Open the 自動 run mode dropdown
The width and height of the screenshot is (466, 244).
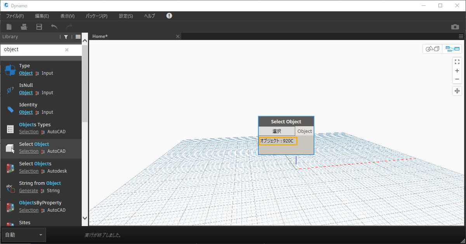[24, 235]
